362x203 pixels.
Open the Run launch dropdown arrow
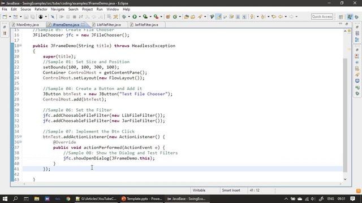(140, 16)
